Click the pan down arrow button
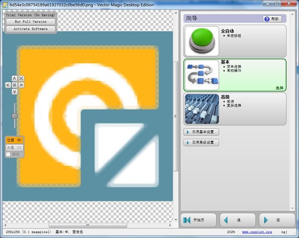The image size is (299, 238). pyautogui.click(x=15, y=91)
